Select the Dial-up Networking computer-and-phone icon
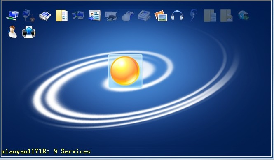 click(x=29, y=16)
